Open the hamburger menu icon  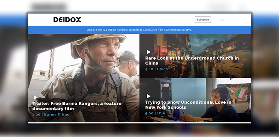point(222,20)
